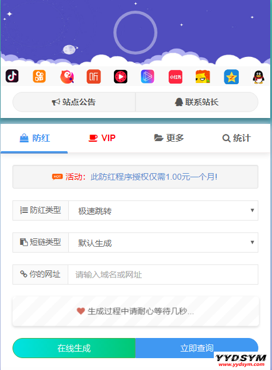This screenshot has width=272, height=370.
Task: Click the folder icon on 更多 tab
Action: (159, 138)
